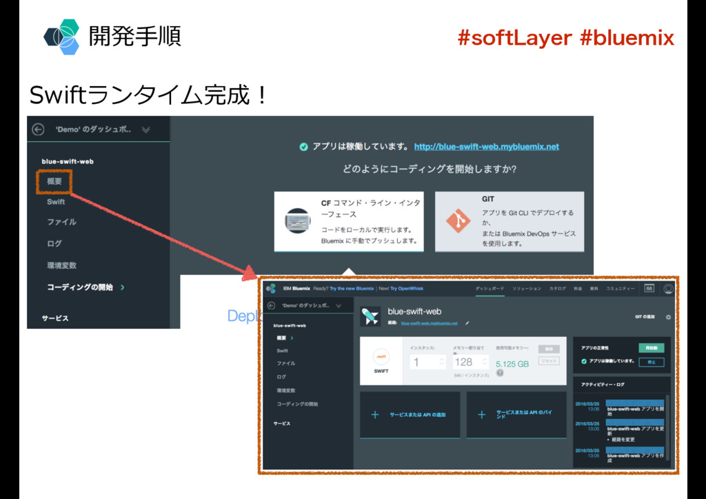Select the GIT deployment card
This screenshot has width=706, height=499.
[x=510, y=221]
